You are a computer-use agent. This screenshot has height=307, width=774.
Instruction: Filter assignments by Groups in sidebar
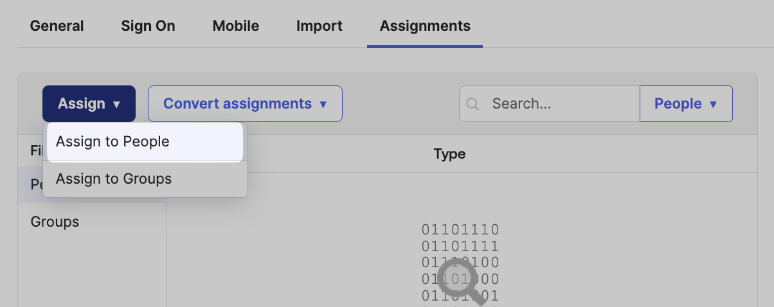pyautogui.click(x=55, y=222)
